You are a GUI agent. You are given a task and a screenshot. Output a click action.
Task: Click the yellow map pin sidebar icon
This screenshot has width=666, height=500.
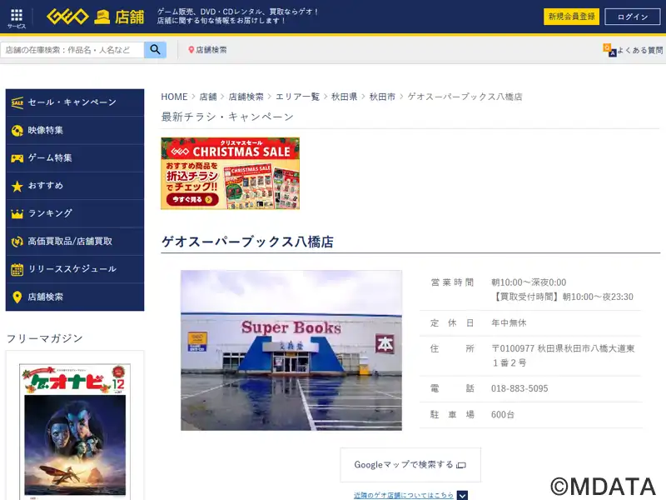[17, 297]
